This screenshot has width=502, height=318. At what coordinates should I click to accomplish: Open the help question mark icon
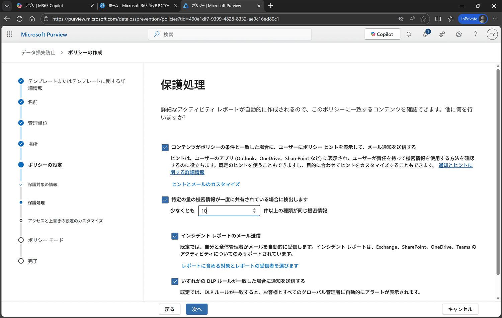point(475,34)
